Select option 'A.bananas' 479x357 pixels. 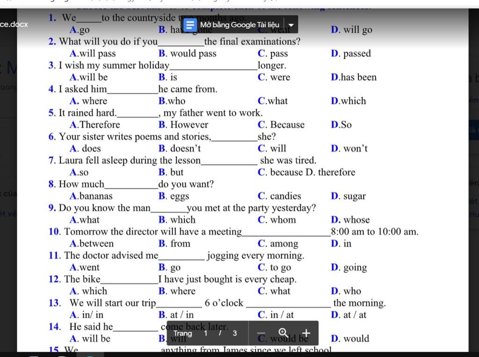[x=91, y=196]
